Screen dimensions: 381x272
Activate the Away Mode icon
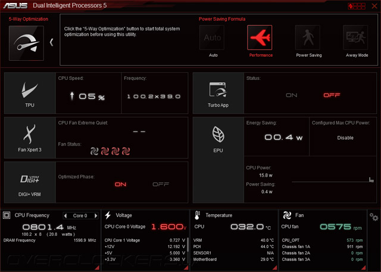pyautogui.click(x=355, y=38)
